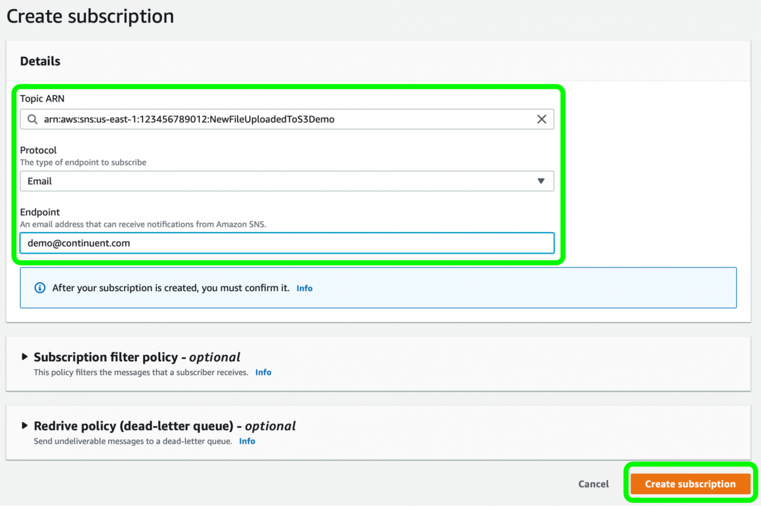Click the info circle icon in the confirmation notice
Image resolution: width=761 pixels, height=506 pixels.
coord(40,288)
